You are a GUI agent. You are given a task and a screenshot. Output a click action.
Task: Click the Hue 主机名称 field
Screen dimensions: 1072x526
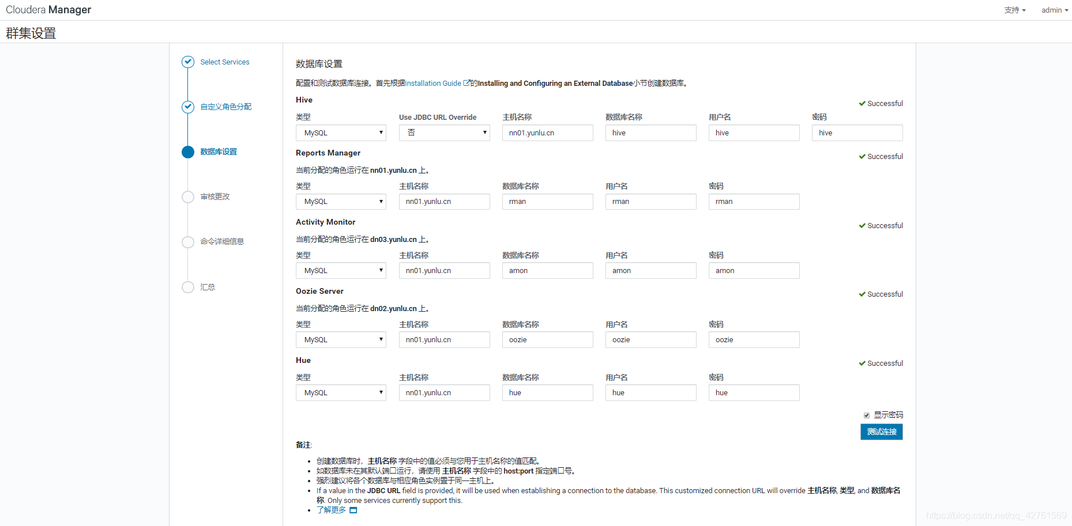tap(445, 393)
